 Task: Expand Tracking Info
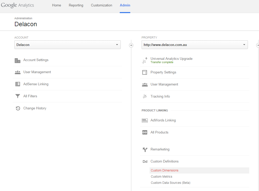(160, 97)
